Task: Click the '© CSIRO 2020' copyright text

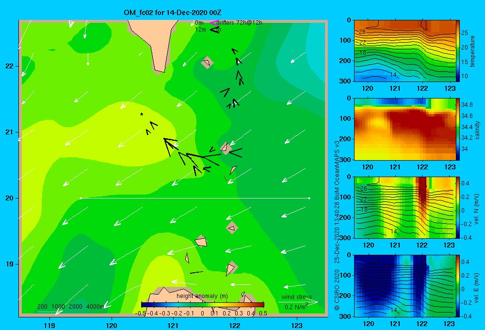Action: 337,290
